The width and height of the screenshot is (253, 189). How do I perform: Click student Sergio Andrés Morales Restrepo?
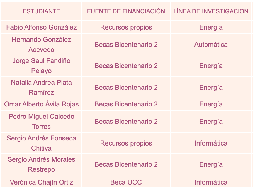click(x=41, y=164)
